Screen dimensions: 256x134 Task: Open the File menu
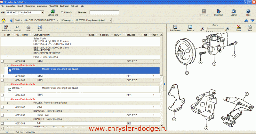coord(2,6)
